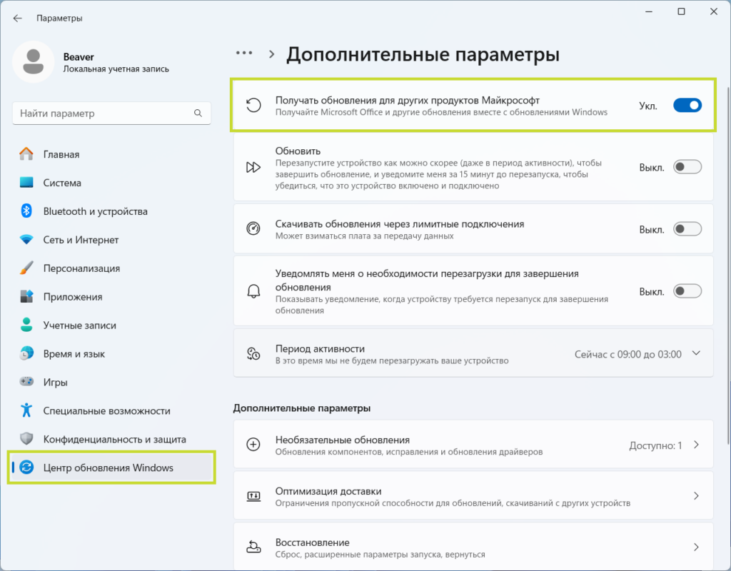The width and height of the screenshot is (731, 571).
Task: Click the fast-forward icon beside Обновить
Action: coord(253,167)
